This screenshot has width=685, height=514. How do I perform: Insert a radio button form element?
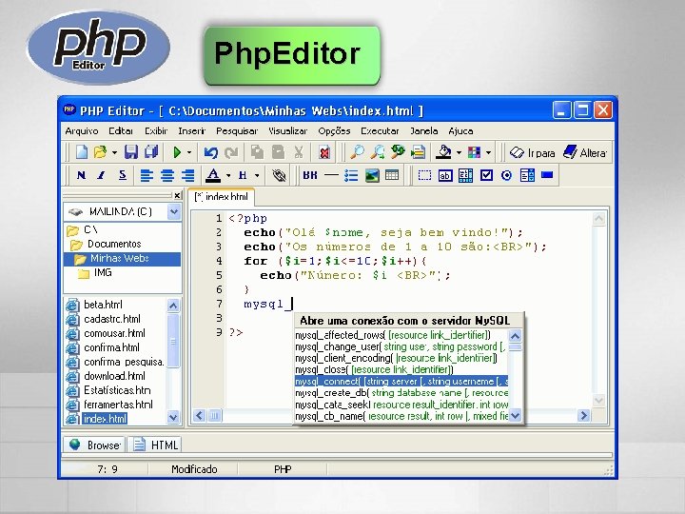click(x=506, y=175)
